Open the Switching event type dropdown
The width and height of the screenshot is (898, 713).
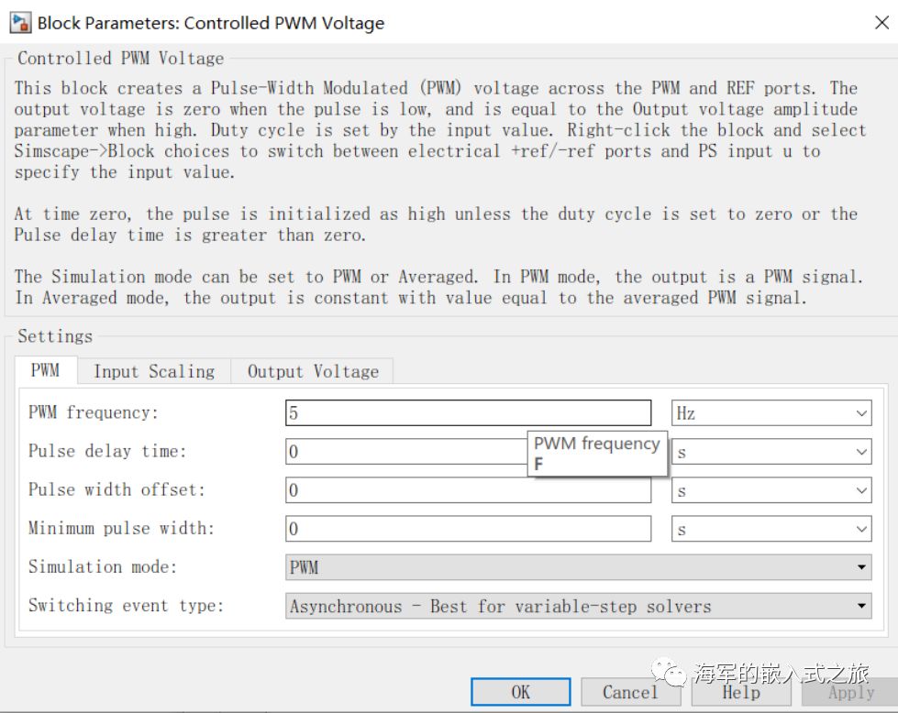[x=579, y=606]
